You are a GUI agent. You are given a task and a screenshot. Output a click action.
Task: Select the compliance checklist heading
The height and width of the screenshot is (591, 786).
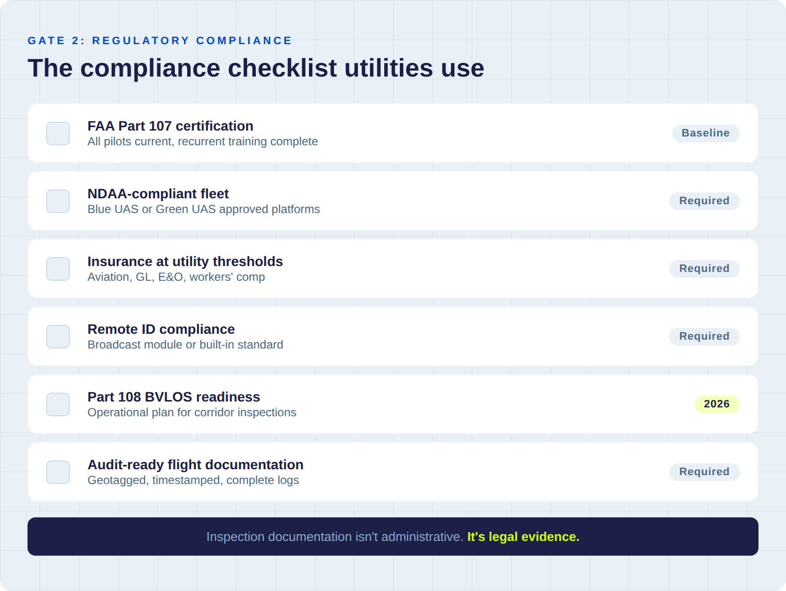point(255,68)
